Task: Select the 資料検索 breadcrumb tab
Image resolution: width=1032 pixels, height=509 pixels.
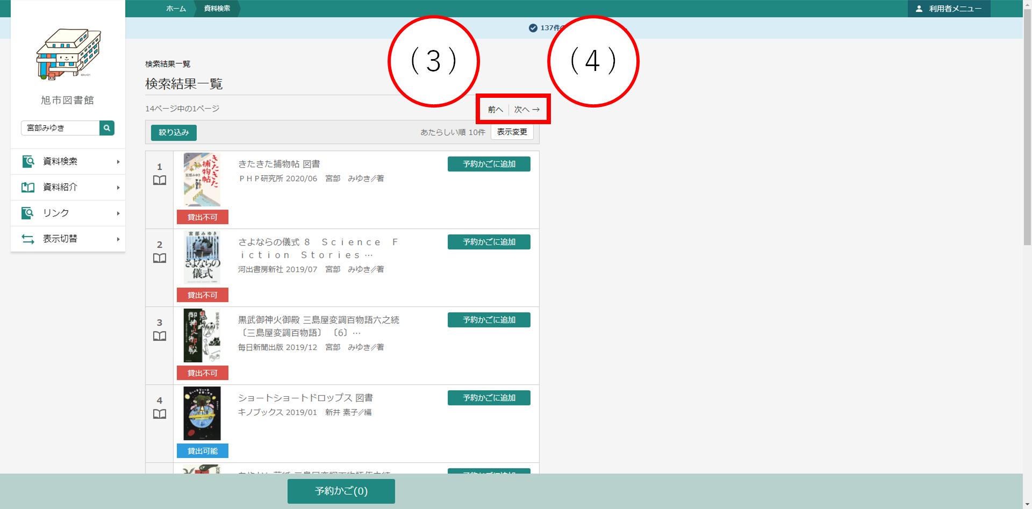Action: (x=217, y=9)
